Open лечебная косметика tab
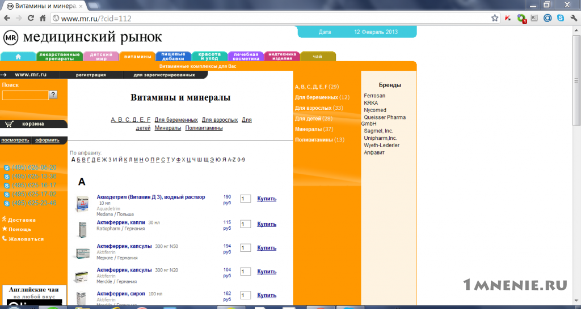581x309 pixels. point(246,57)
